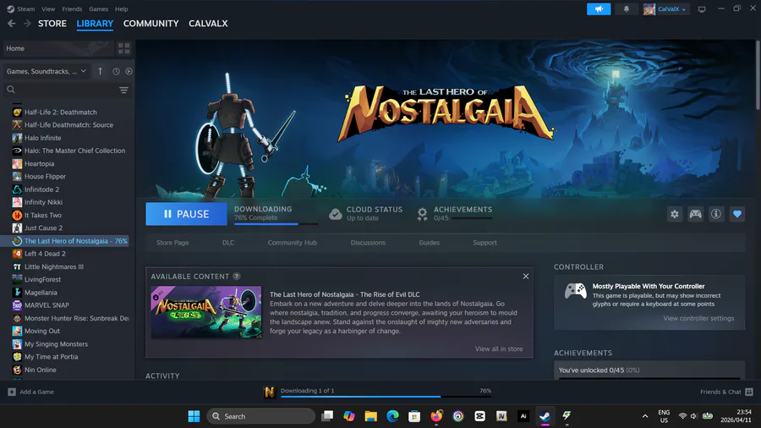Viewport: 761px width, 428px height.
Task: Open the Guides link
Action: (429, 243)
